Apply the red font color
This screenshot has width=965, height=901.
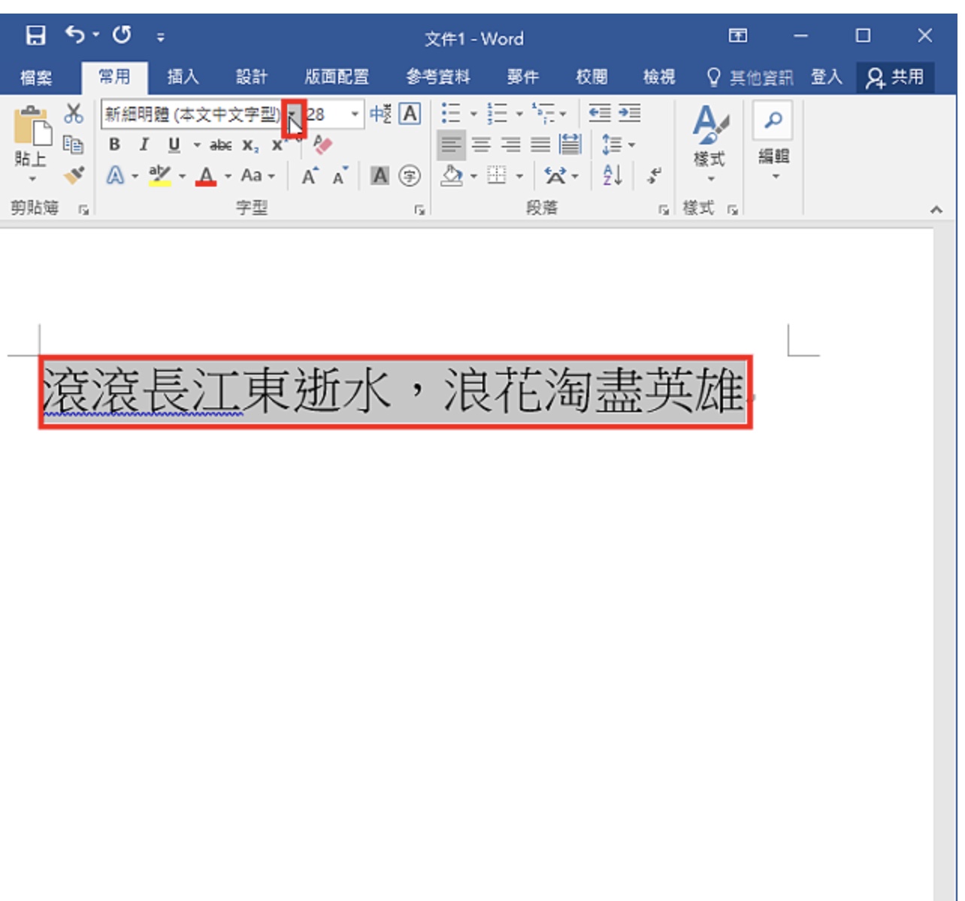point(206,176)
